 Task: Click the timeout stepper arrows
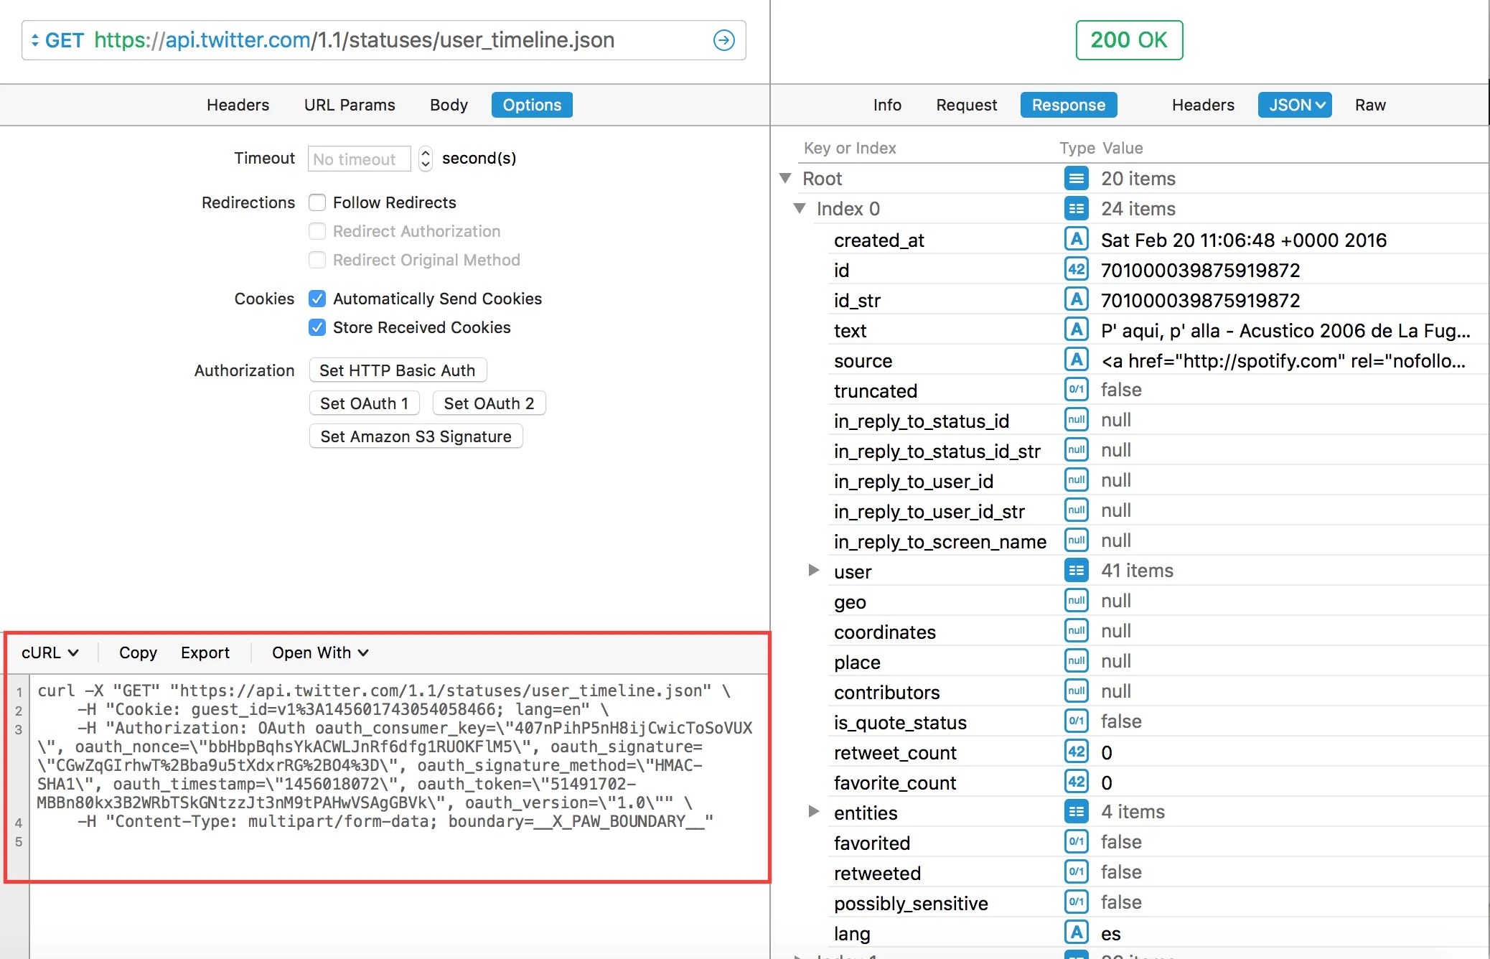click(426, 159)
